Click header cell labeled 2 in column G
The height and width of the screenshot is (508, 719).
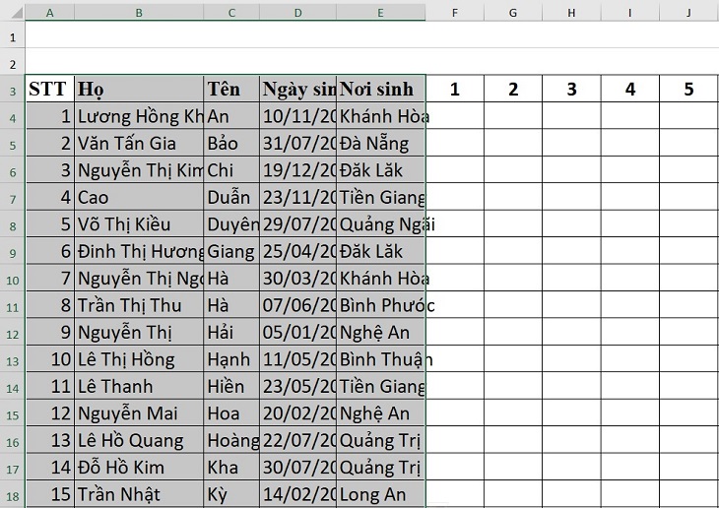(x=512, y=89)
